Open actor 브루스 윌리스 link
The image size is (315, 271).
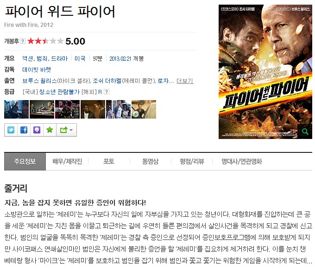(x=39, y=81)
